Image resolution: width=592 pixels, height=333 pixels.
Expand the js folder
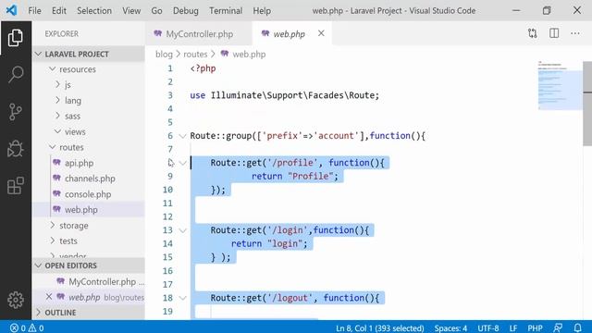tap(57, 84)
